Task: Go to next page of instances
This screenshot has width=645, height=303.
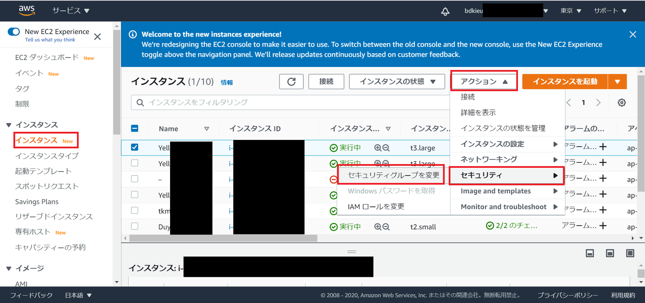Action: [598, 102]
